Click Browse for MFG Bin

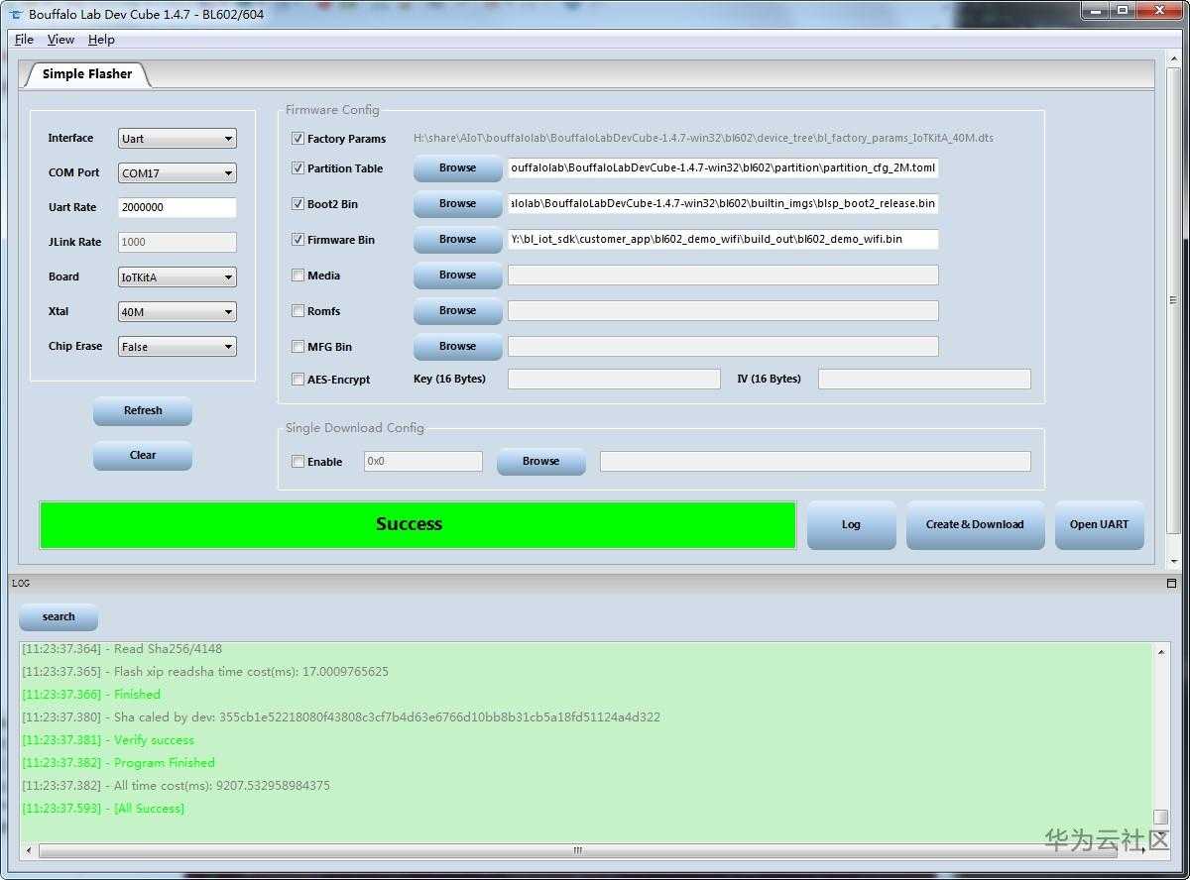(x=457, y=347)
